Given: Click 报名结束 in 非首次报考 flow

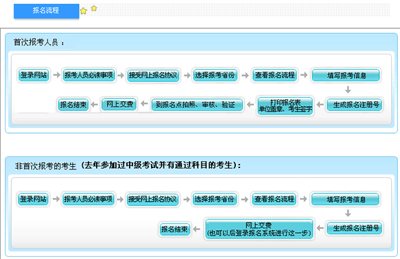Looking at the screenshot, I should click(x=174, y=229).
